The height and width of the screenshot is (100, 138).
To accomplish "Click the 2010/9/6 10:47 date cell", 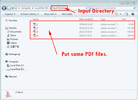I will (86, 24).
